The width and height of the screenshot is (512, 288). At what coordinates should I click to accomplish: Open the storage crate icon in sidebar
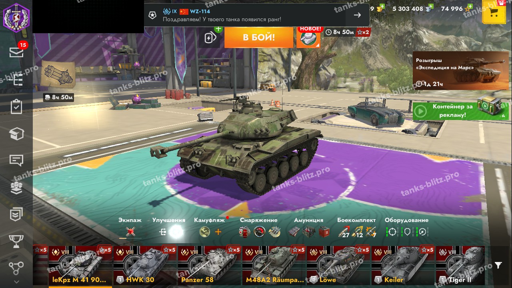click(16, 134)
